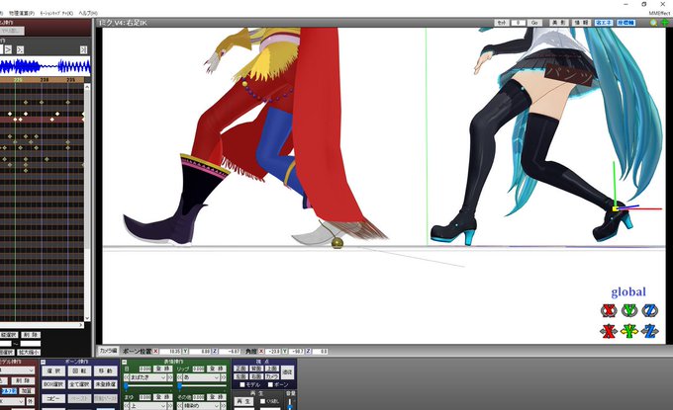Toggle the blue highlighted button beside 加算
This screenshot has height=410, width=673.
pyautogui.click(x=9, y=391)
